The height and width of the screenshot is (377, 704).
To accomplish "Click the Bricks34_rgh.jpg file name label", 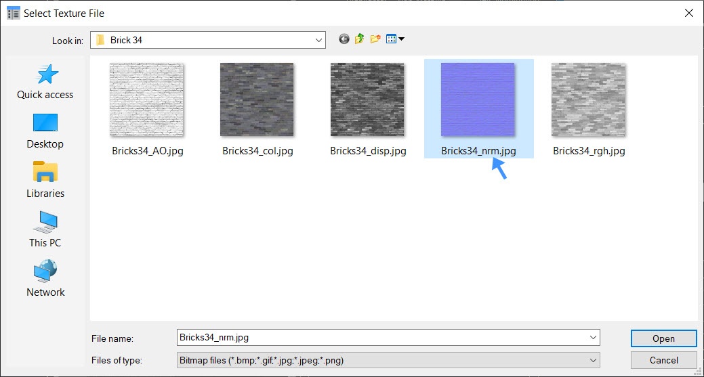I will 589,151.
